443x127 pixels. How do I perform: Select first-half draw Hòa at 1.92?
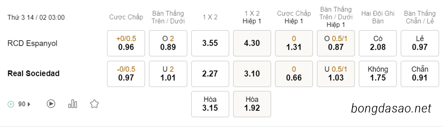pos(252,104)
